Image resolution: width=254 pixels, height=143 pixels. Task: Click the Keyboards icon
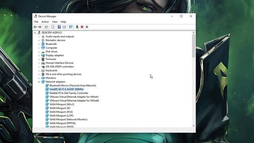(x=43, y=70)
